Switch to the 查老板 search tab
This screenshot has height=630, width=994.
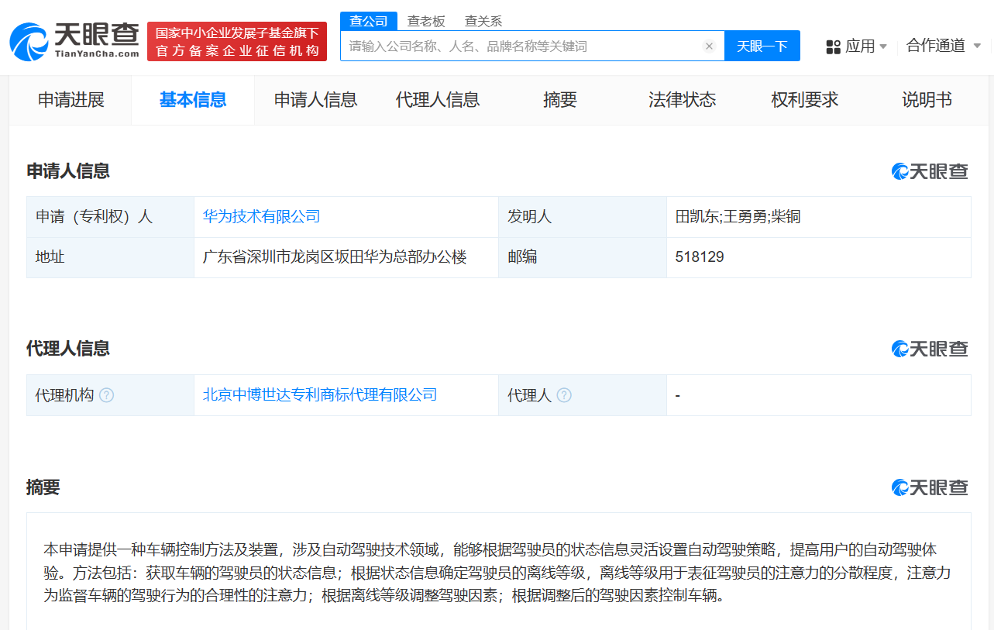point(428,21)
